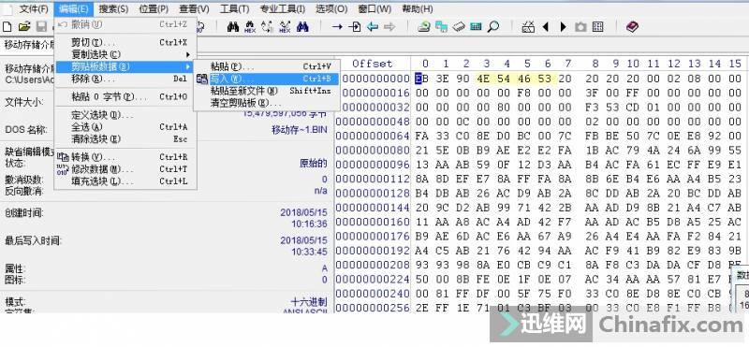The width and height of the screenshot is (749, 347).
Task: Click the Open RAM chip icon
Action: (459, 27)
